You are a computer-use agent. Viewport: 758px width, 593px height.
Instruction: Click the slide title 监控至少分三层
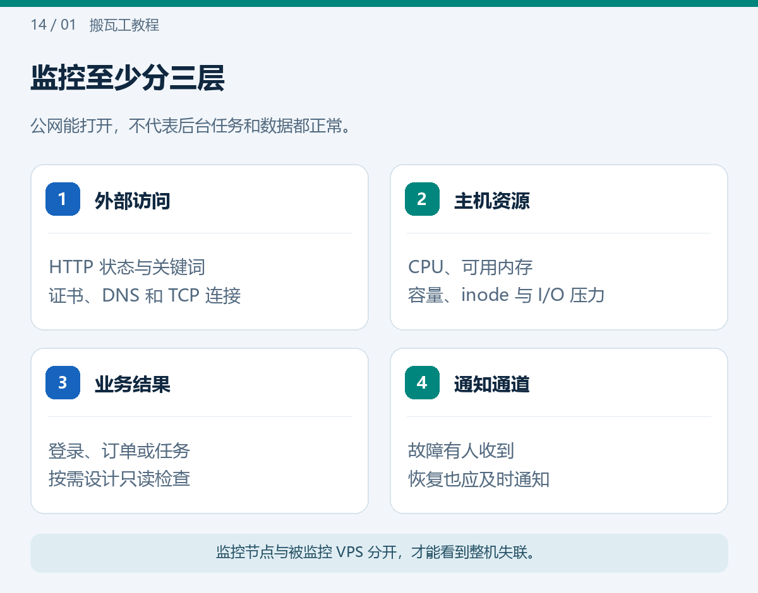click(x=128, y=79)
